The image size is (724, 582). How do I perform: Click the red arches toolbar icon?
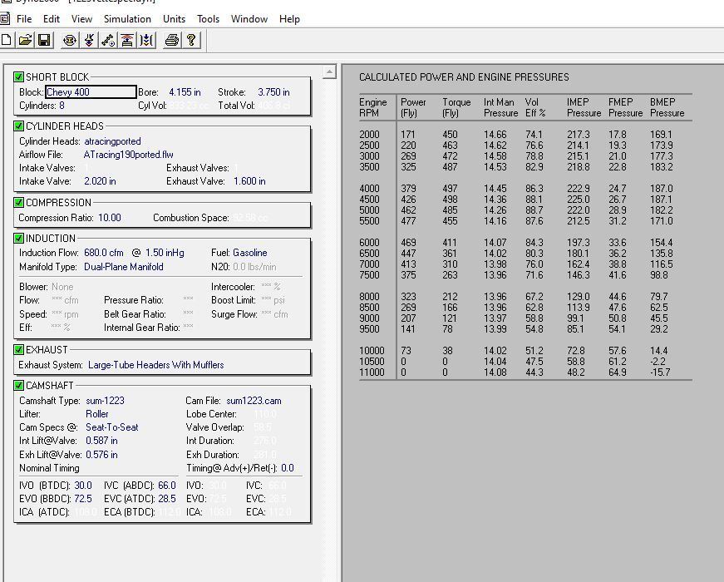pyautogui.click(x=127, y=40)
